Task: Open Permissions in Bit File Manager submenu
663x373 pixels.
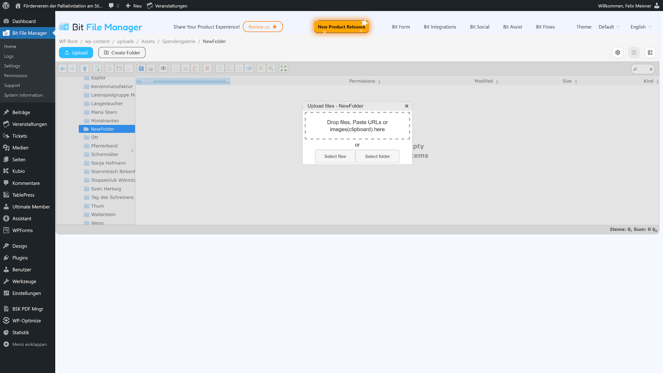Action: coord(16,76)
